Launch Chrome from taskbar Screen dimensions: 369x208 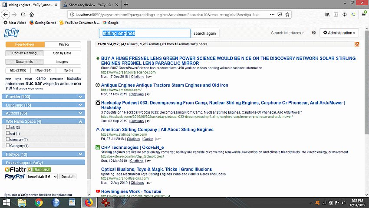coord(39,203)
